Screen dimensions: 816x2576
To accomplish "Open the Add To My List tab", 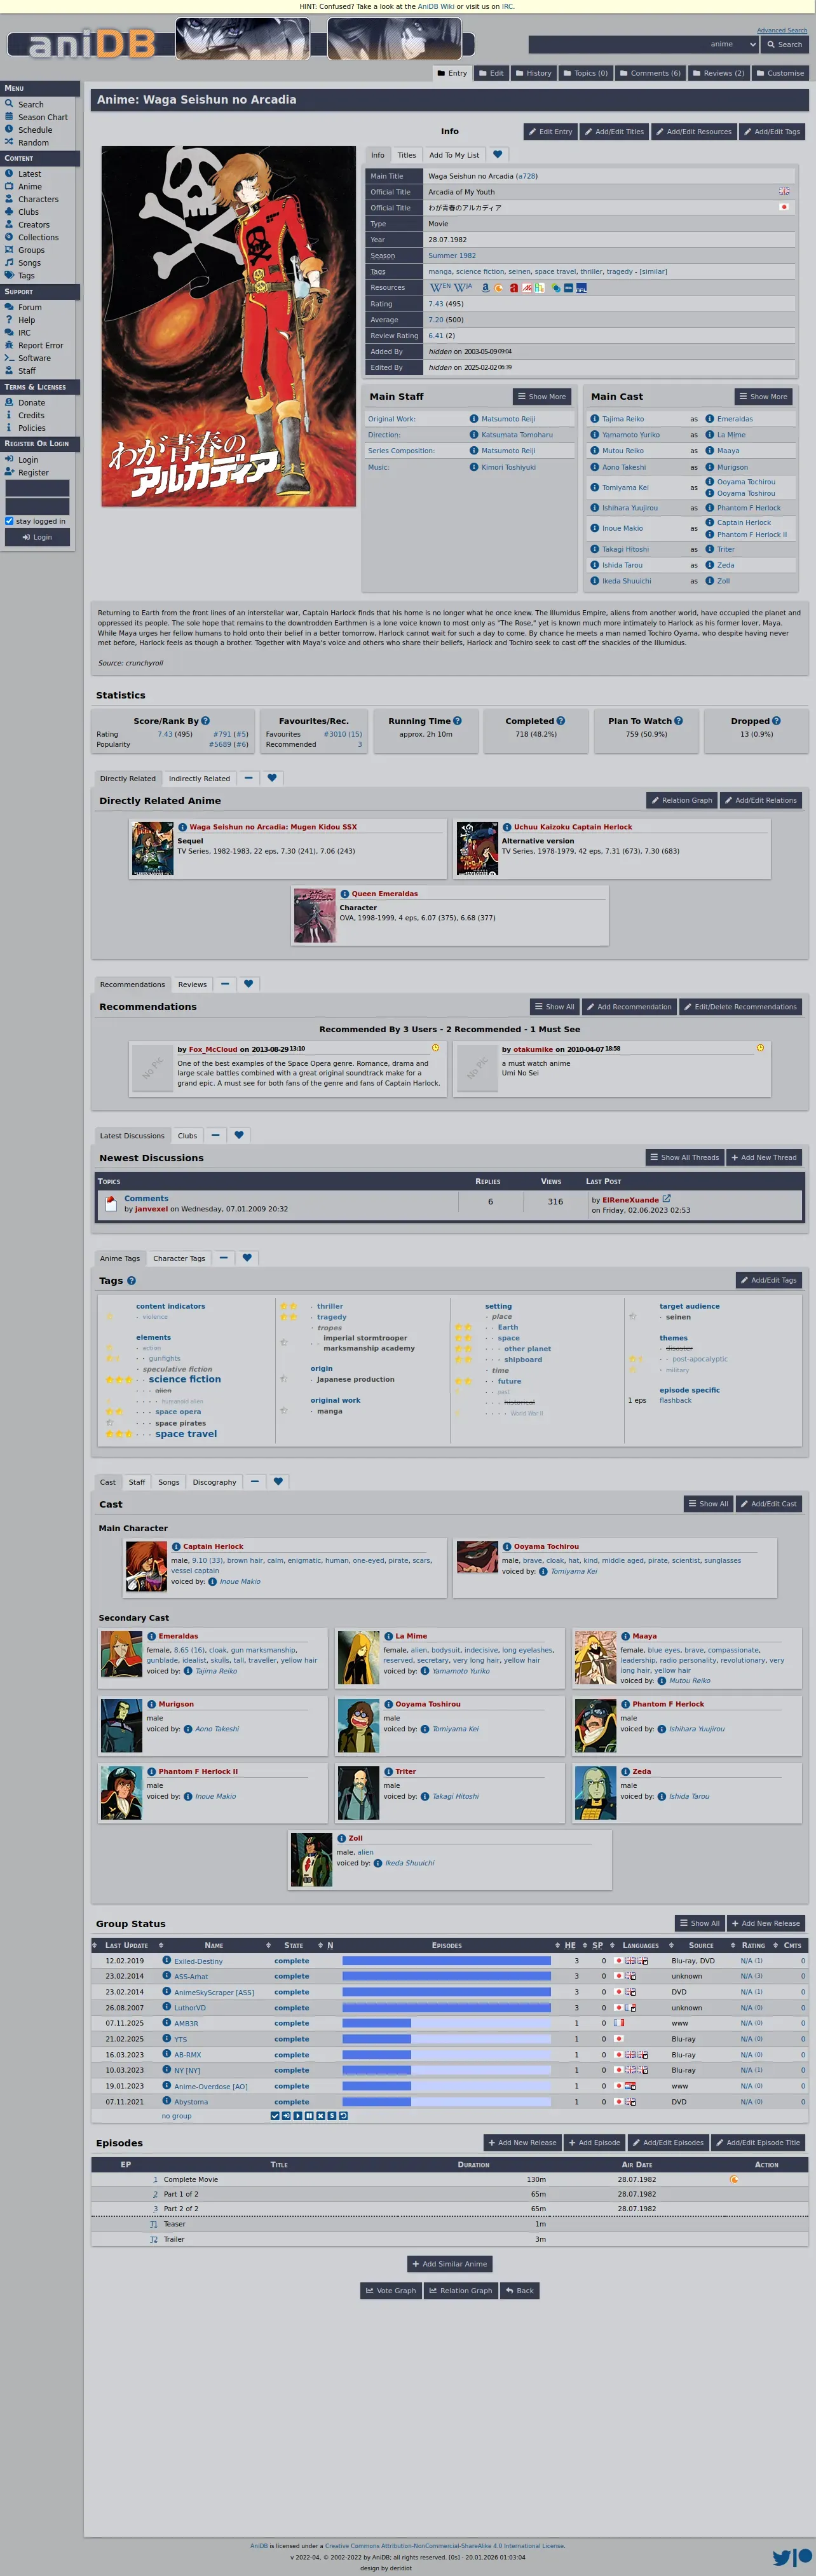I will [x=454, y=155].
